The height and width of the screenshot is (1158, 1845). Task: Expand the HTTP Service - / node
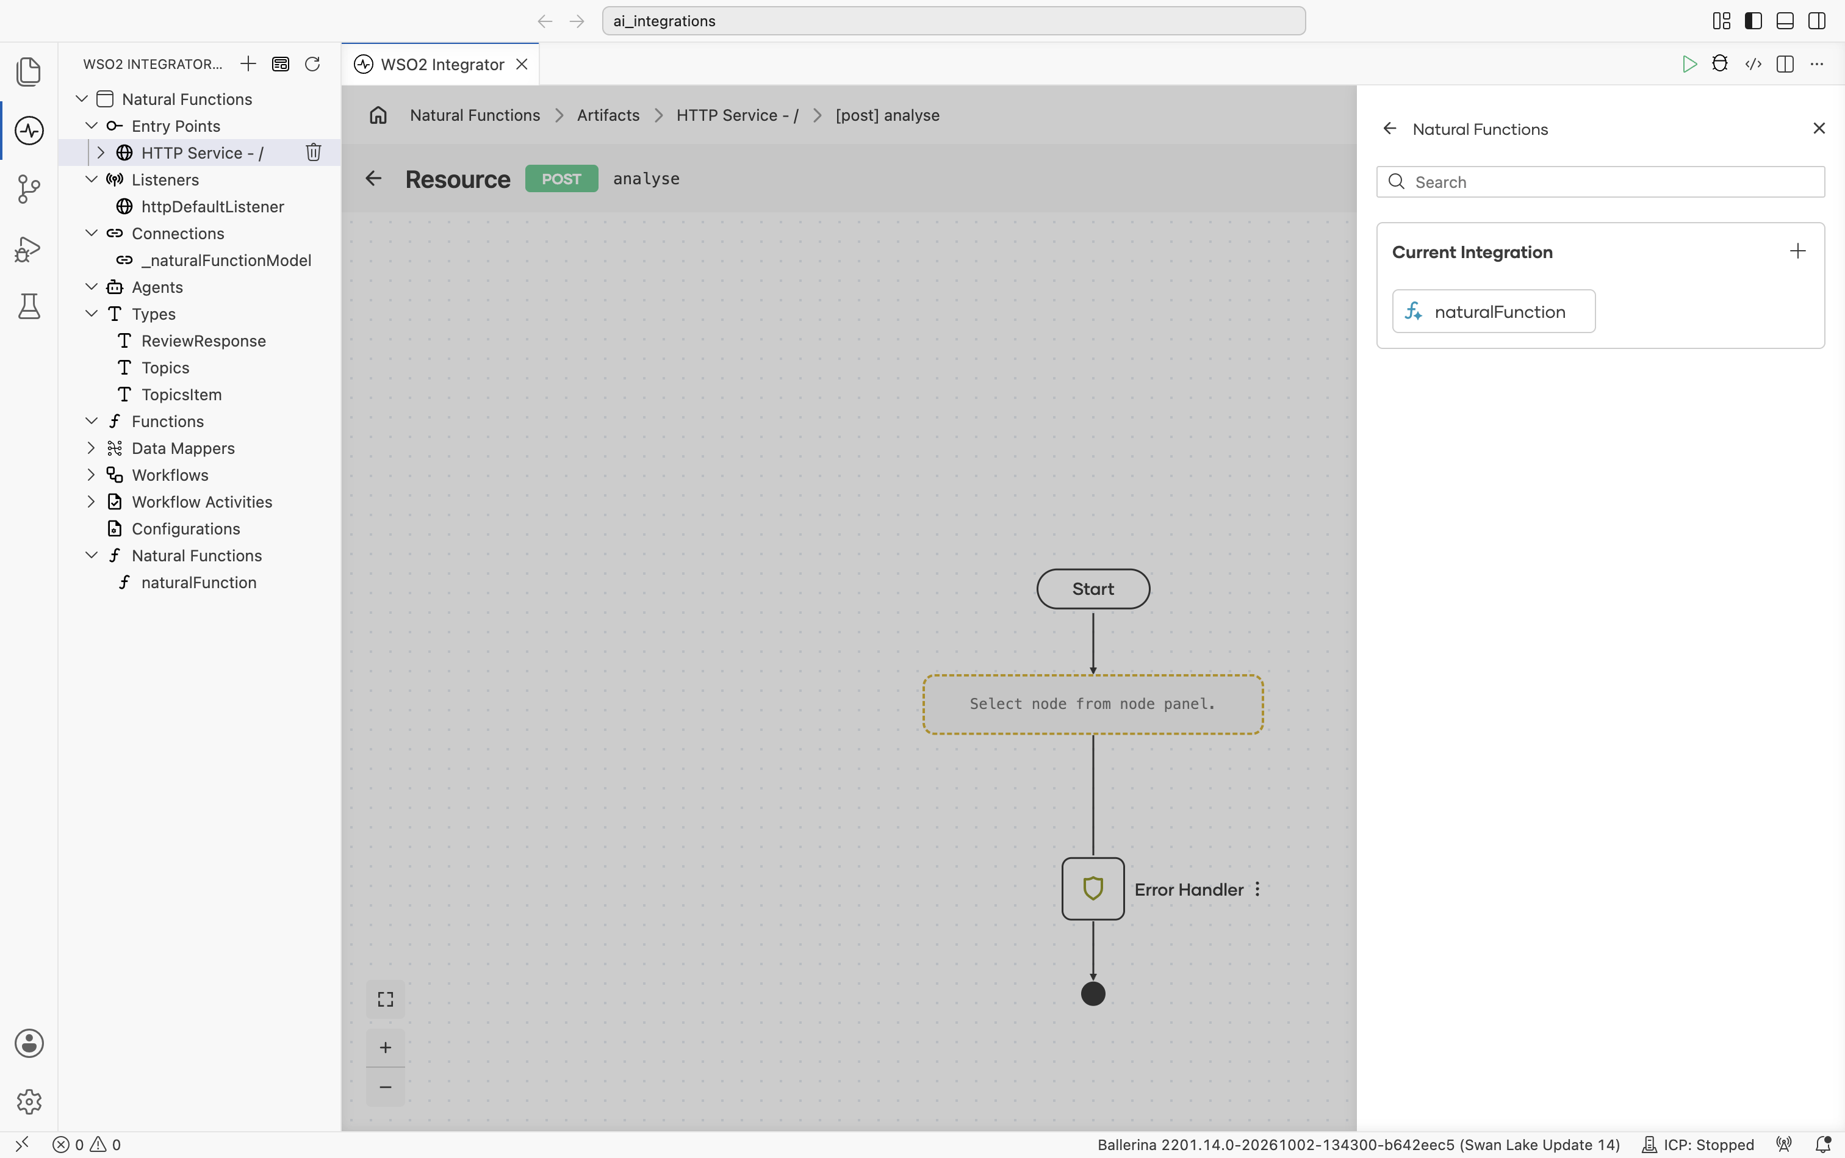click(x=100, y=153)
